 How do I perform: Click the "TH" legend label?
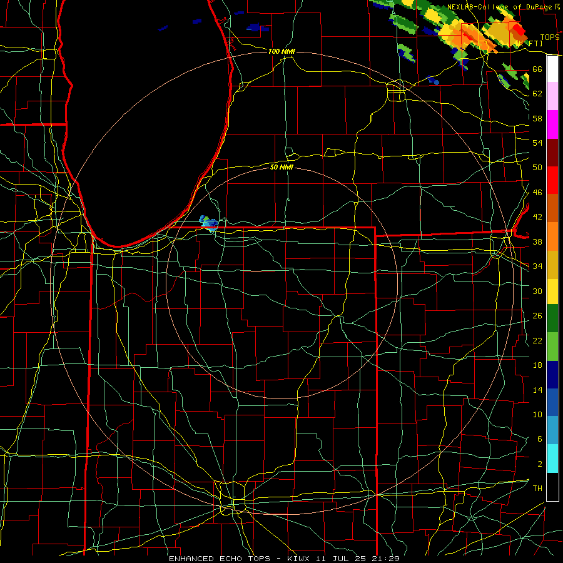(537, 489)
